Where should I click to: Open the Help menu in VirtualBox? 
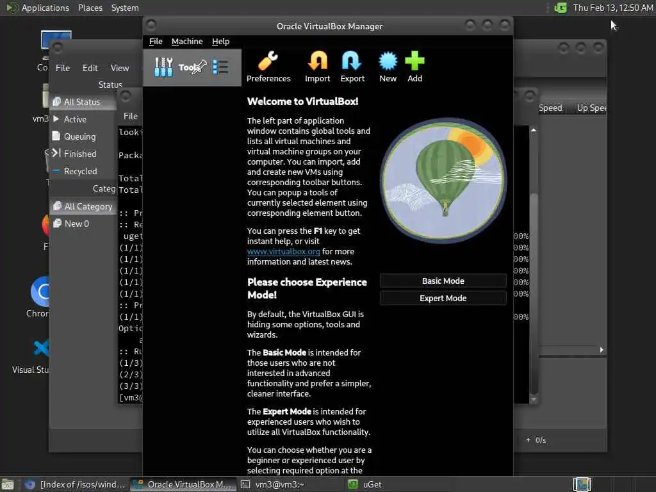point(220,42)
